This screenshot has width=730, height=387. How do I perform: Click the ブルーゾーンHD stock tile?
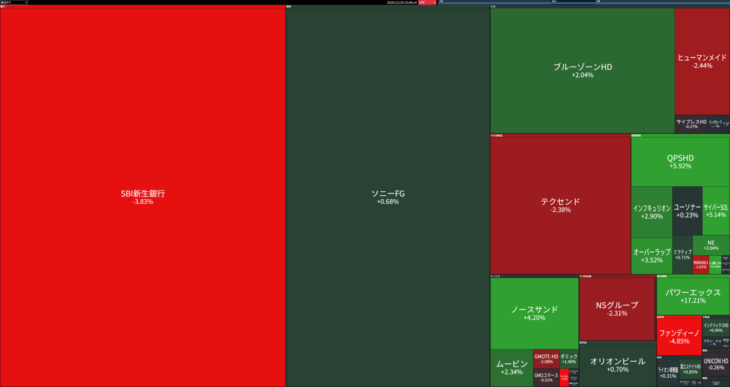coord(582,70)
